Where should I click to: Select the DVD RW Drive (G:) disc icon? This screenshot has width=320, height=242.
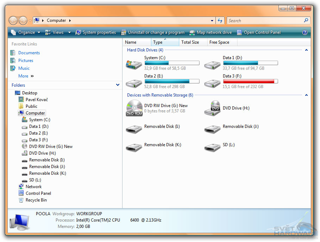click(x=134, y=108)
